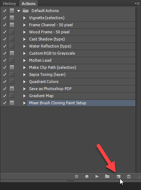Select the Gradient Map action

pos(81,96)
